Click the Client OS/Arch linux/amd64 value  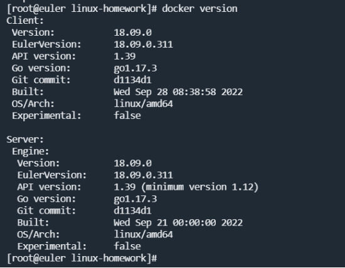click(x=143, y=104)
